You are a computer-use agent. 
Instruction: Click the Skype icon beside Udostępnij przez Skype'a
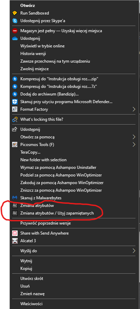[15, 21]
